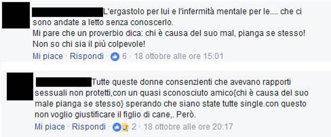Image resolution: width=331 pixels, height=137 pixels.
Task: Show the 6 reactions on first comment
Action: click(124, 57)
